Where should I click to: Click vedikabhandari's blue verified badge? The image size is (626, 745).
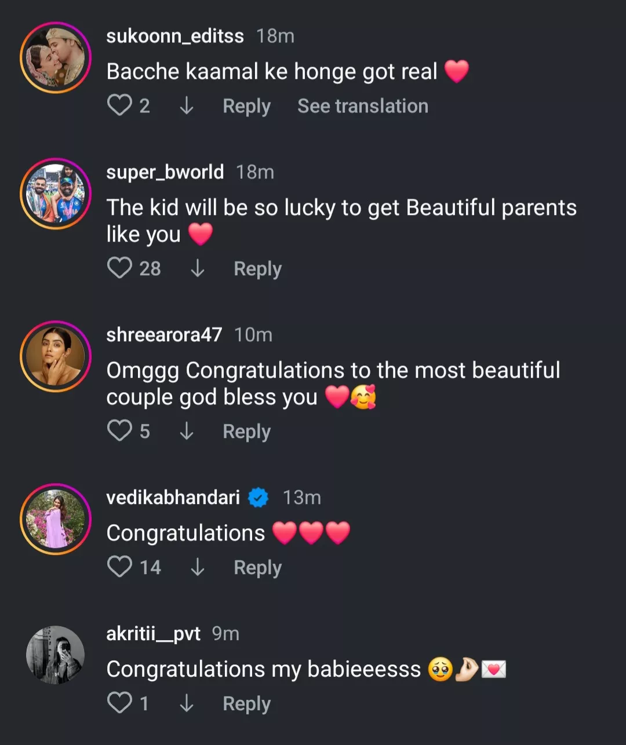[x=258, y=498]
